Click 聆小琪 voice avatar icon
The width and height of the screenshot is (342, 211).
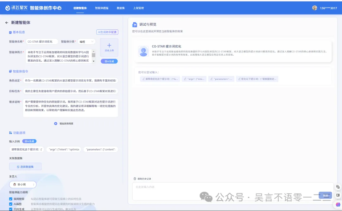pos(15,184)
